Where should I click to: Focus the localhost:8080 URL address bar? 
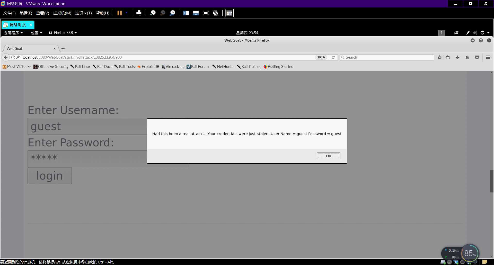(x=167, y=57)
